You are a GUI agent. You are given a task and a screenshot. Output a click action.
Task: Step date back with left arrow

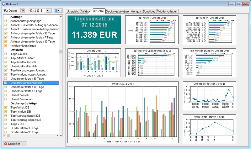click(48, 10)
